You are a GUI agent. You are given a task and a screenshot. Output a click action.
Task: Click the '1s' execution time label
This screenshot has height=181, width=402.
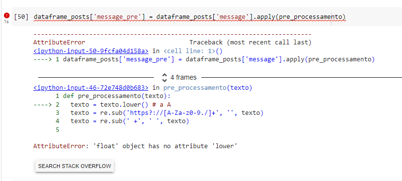6,22
